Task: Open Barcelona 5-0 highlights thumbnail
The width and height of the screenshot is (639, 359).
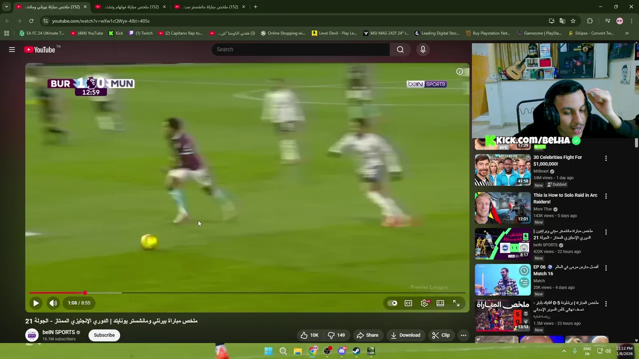Action: click(503, 316)
